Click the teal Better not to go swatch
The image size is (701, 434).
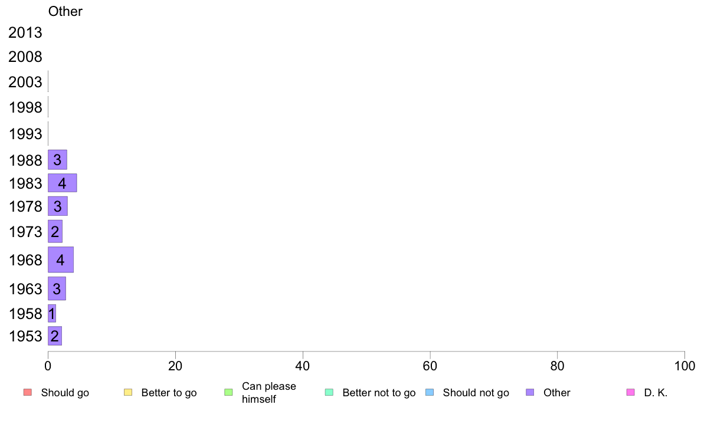pyautogui.click(x=329, y=393)
